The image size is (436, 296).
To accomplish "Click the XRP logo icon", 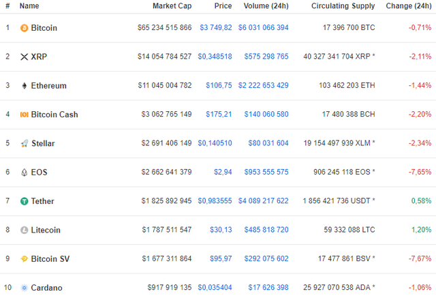I will [25, 57].
